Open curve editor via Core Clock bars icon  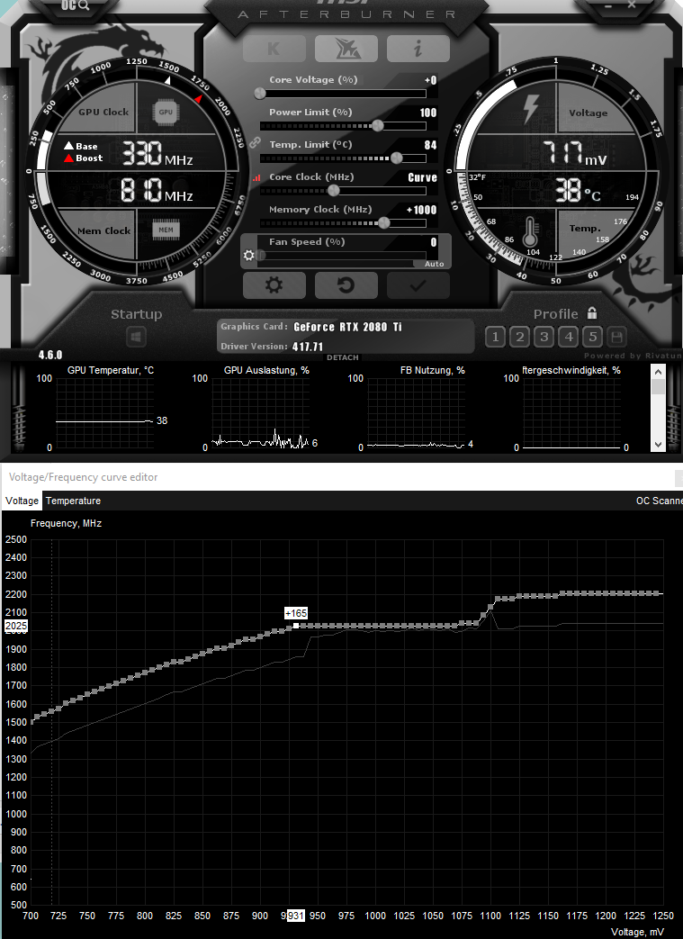[x=256, y=177]
